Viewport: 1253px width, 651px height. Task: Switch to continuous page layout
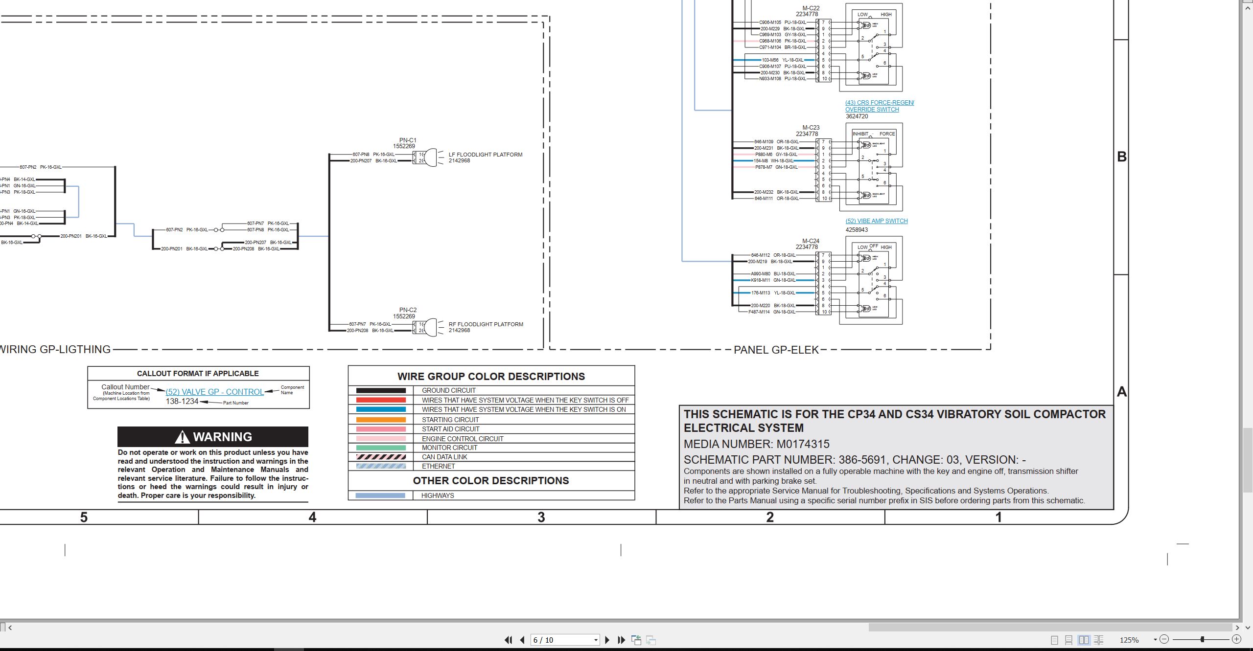click(1069, 640)
